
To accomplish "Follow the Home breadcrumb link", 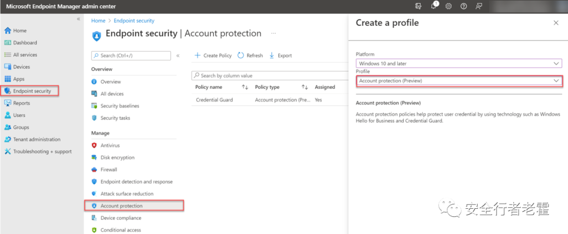I will [x=98, y=20].
